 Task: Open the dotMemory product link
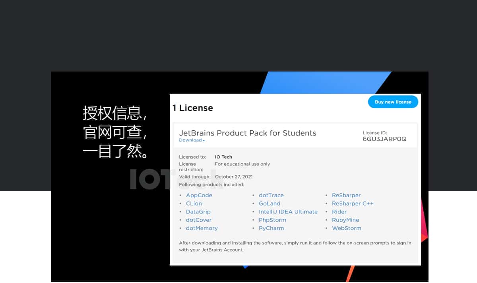(x=202, y=228)
